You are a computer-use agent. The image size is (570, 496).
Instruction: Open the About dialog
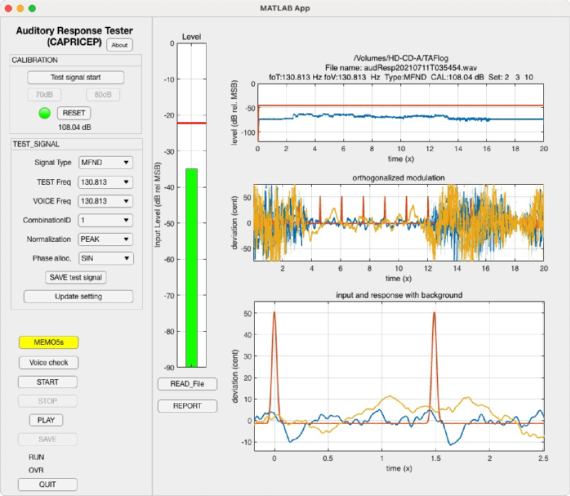click(119, 45)
